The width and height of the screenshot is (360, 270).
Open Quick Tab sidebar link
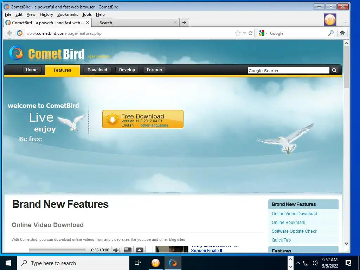click(x=281, y=240)
